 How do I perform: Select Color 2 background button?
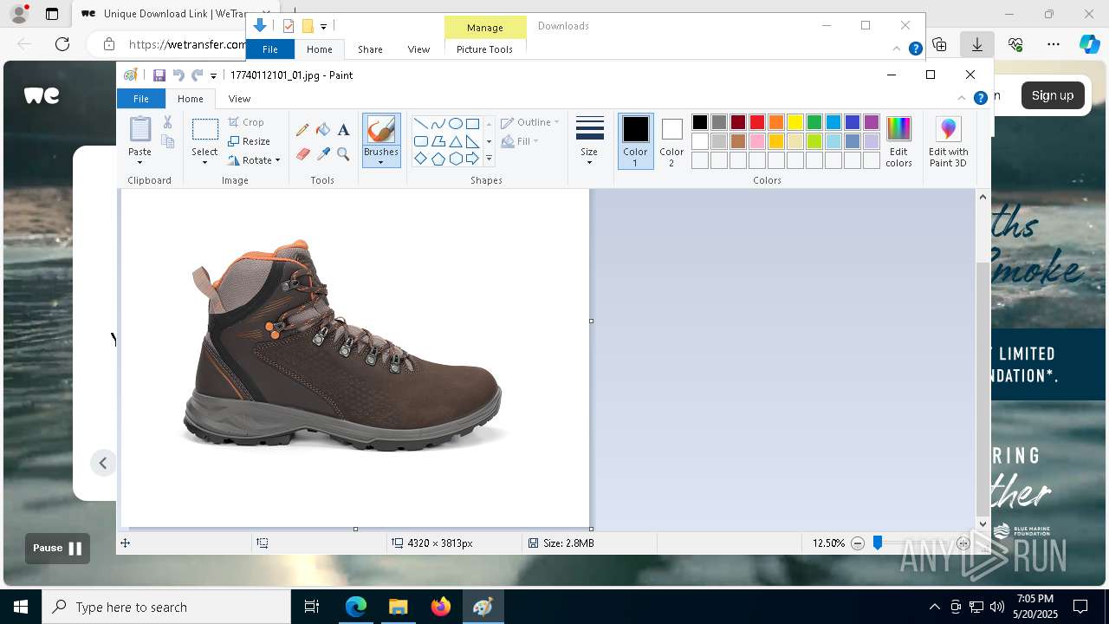click(671, 141)
